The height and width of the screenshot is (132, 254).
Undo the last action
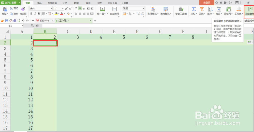click(x=23, y=21)
